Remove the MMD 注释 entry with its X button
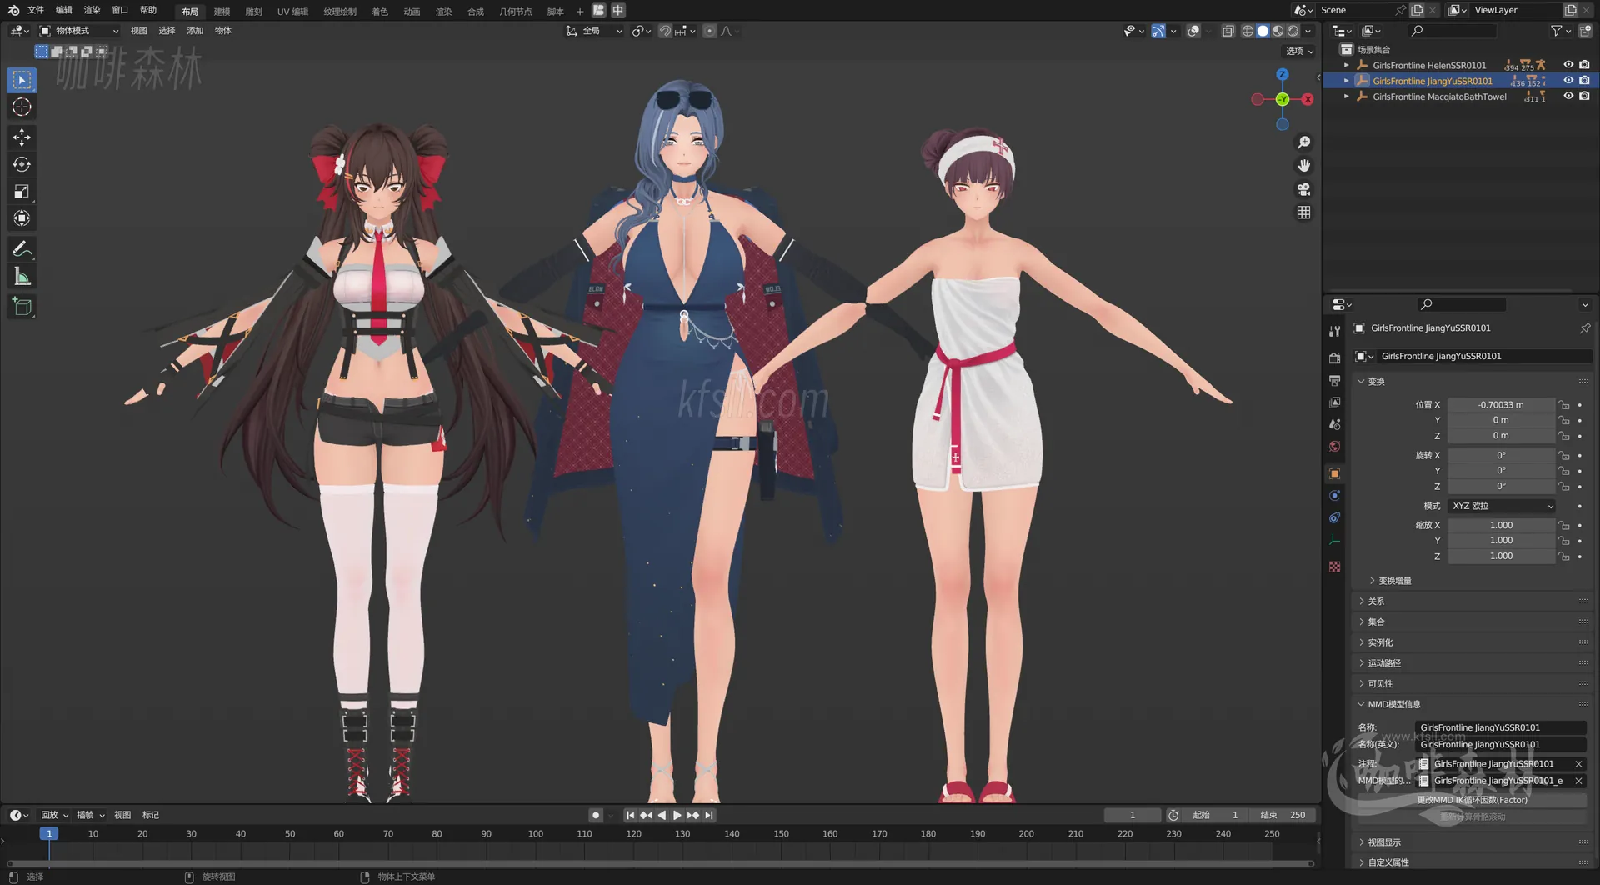The image size is (1600, 885). [1578, 763]
